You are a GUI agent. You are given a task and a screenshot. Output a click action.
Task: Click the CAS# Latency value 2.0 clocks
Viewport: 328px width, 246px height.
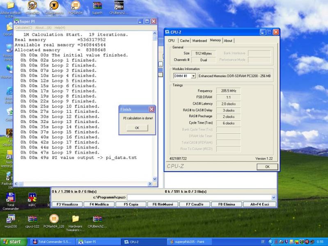[x=228, y=104]
